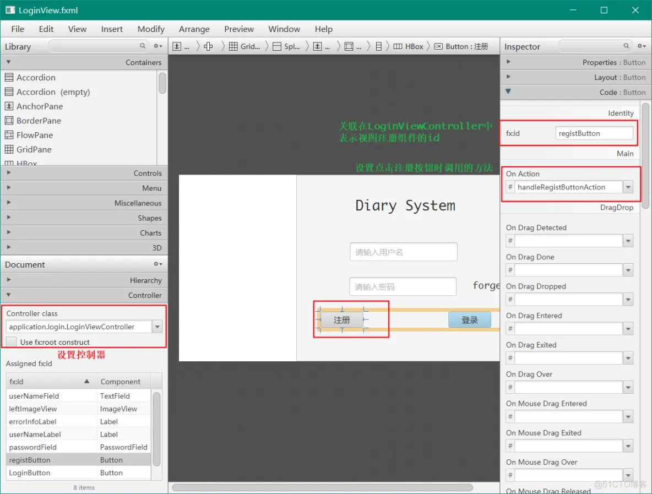Image resolution: width=652 pixels, height=494 pixels.
Task: Select the HBox breadcrumb item
Action: coord(409,46)
